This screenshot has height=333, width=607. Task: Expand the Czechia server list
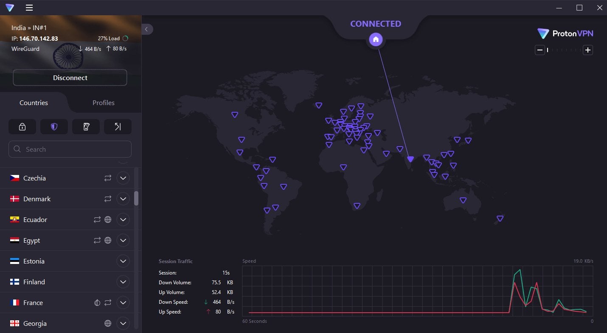(x=123, y=178)
